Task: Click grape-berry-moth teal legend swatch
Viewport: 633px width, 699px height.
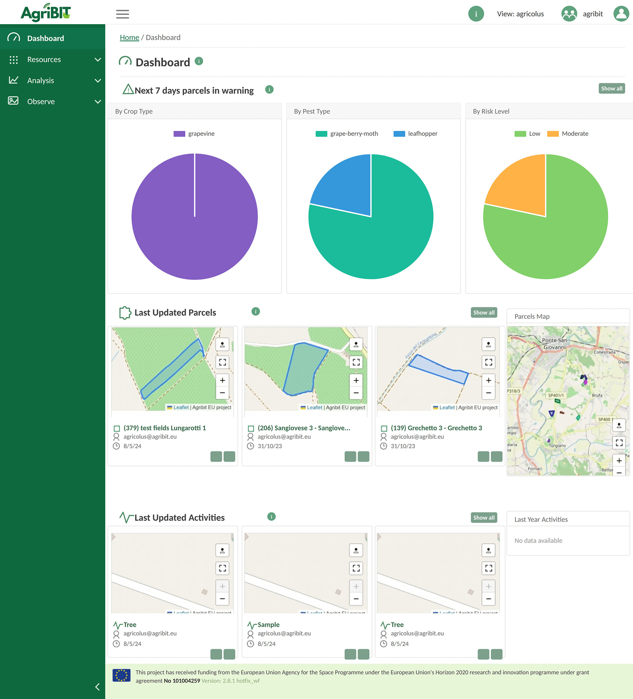Action: click(321, 134)
